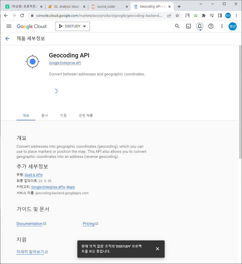Open the Chrome extensions puzzle icon

(x=204, y=16)
